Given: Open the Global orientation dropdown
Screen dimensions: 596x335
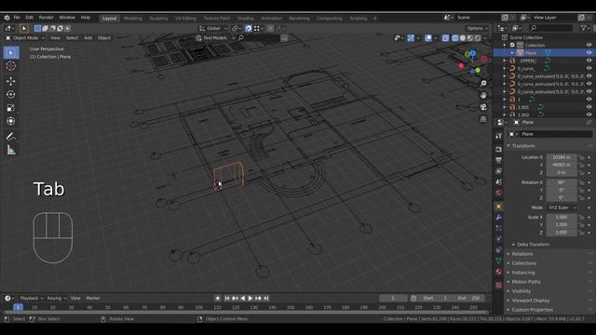Looking at the screenshot, I should (x=213, y=28).
